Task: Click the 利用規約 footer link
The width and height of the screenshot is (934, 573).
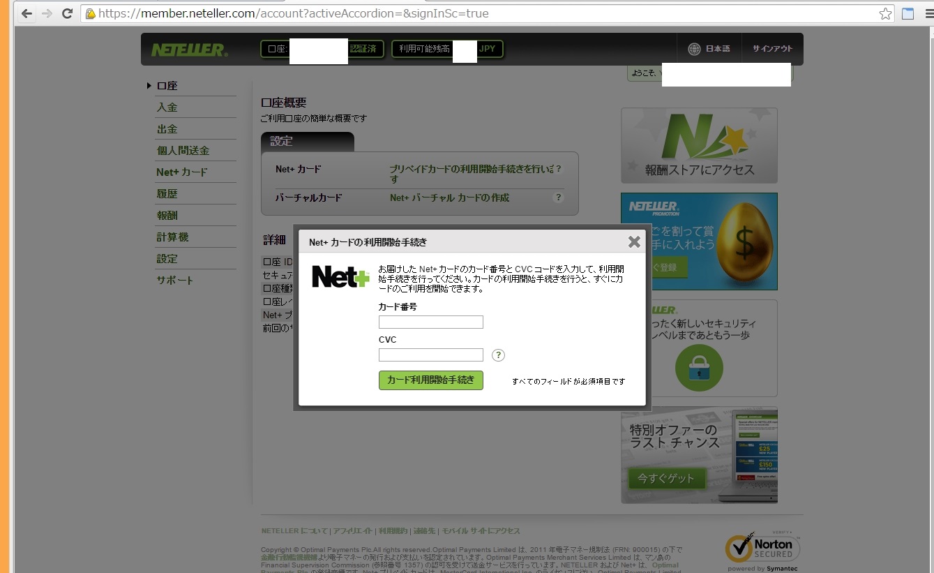Action: coord(393,531)
